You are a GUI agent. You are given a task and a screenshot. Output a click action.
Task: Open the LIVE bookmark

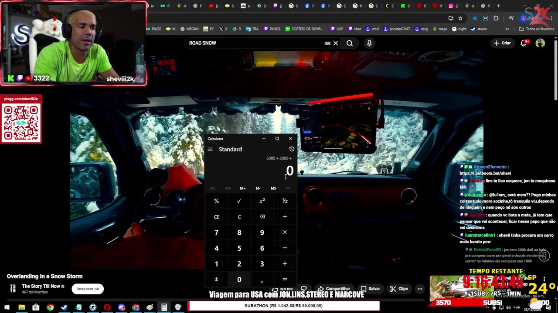(x=337, y=29)
